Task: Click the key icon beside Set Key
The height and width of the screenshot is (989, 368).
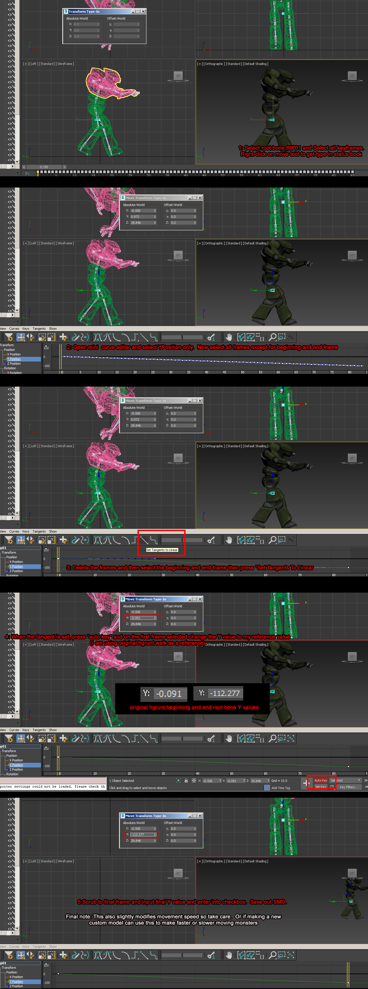Action: tap(332, 787)
